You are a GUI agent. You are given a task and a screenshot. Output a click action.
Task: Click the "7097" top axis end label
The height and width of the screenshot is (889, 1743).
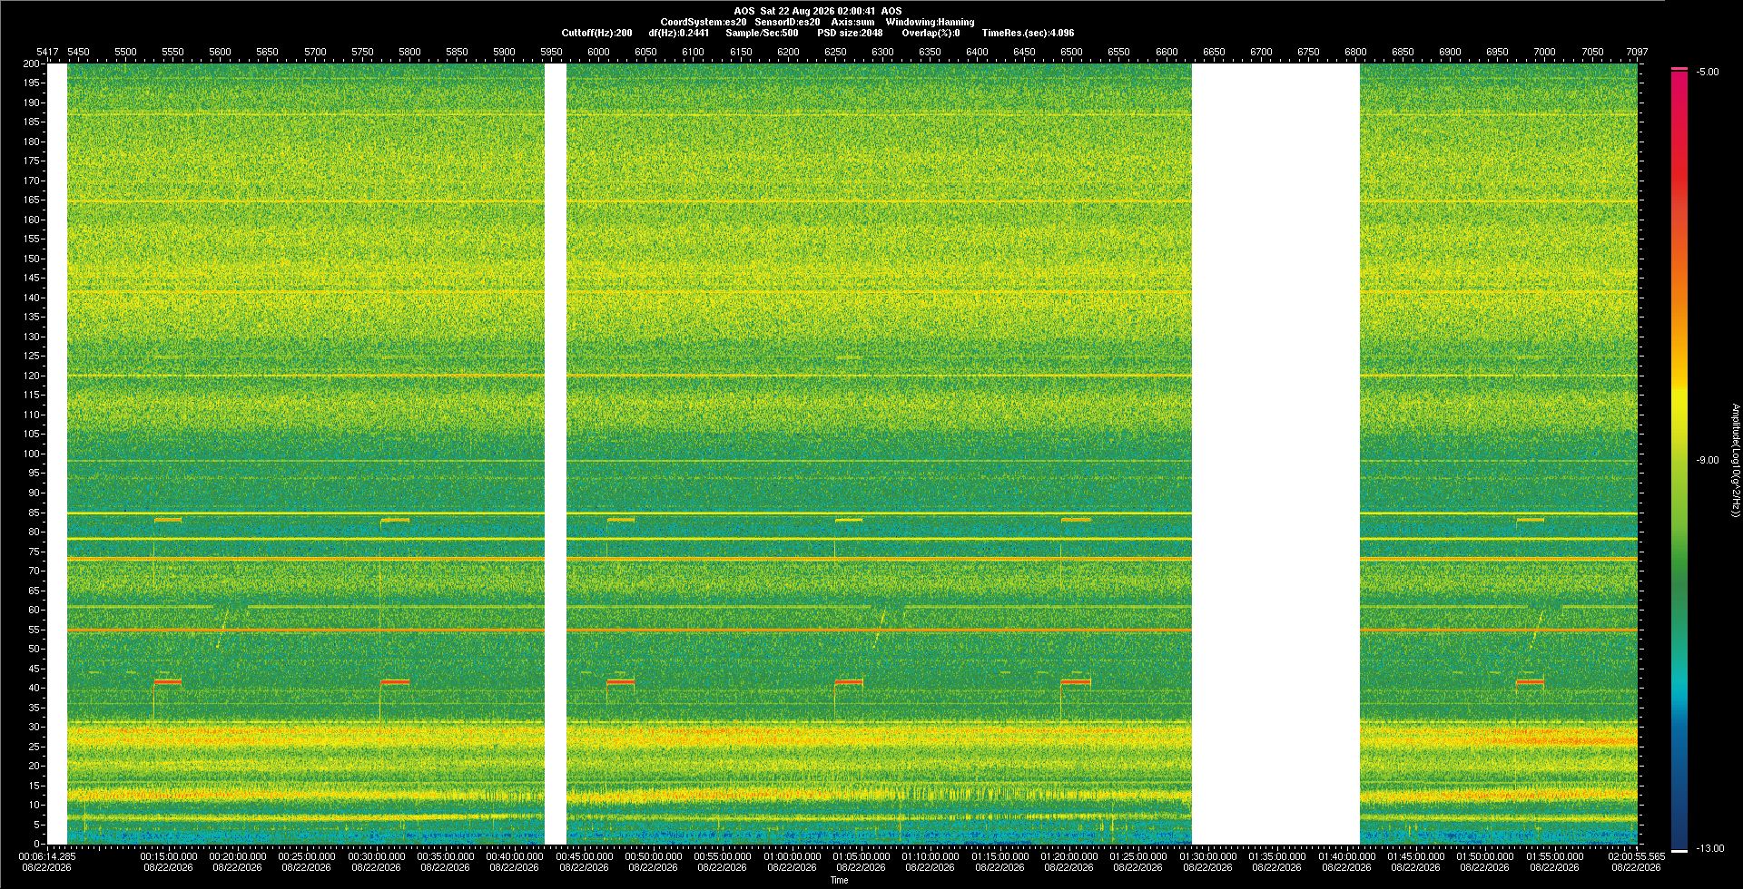(1637, 52)
